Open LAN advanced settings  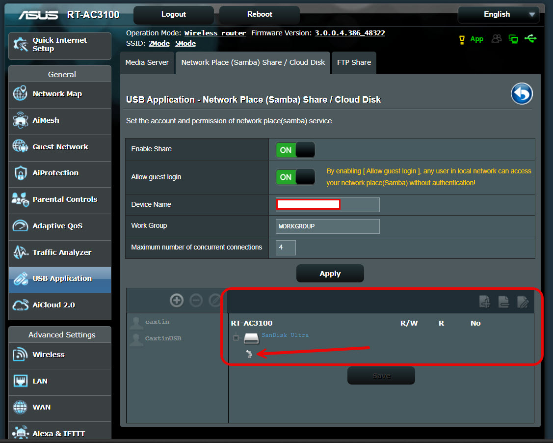pos(59,381)
